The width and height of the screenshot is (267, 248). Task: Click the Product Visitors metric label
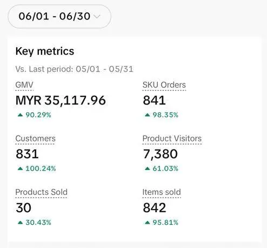click(172, 139)
